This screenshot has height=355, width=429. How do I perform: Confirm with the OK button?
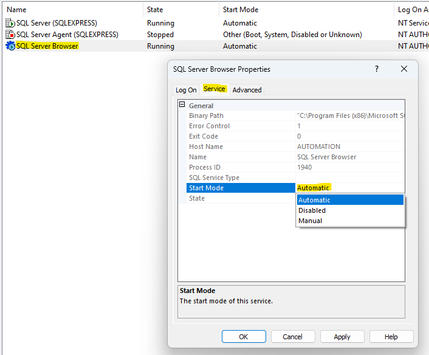244,337
